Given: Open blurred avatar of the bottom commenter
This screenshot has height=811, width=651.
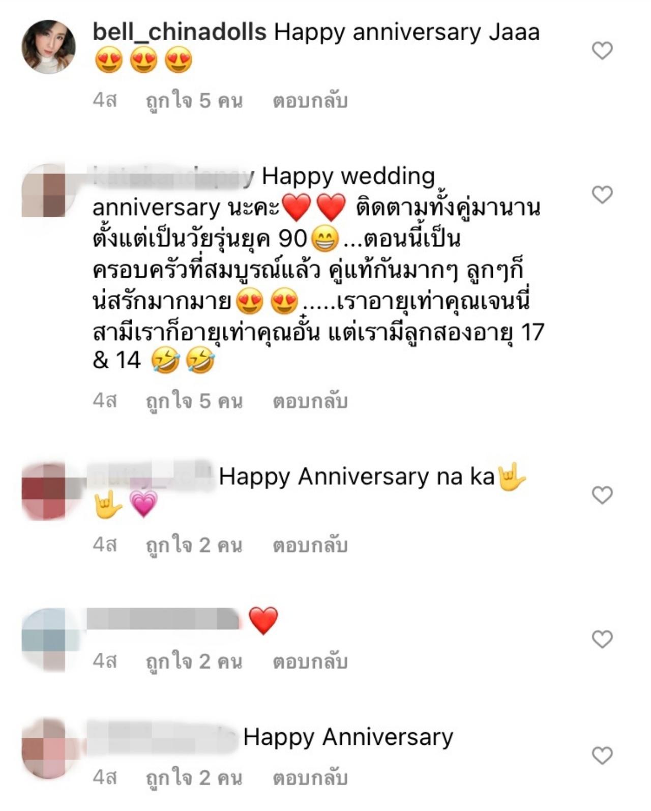Looking at the screenshot, I should point(48,749).
